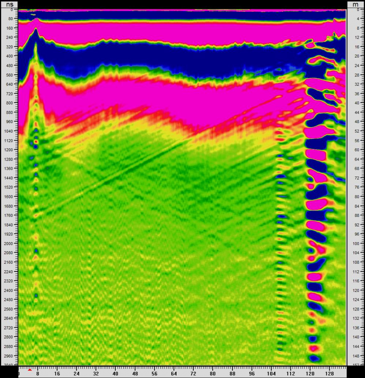Click the "m" label above the depth axis
This screenshot has width=365, height=378.
[355, 4]
